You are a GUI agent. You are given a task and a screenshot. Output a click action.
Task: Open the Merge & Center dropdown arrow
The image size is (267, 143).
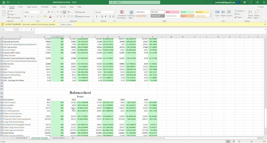pyautogui.click(x=91, y=16)
